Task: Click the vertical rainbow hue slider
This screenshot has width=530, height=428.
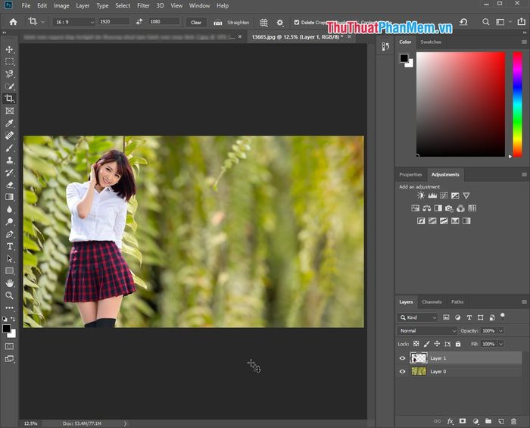Action: point(517,103)
